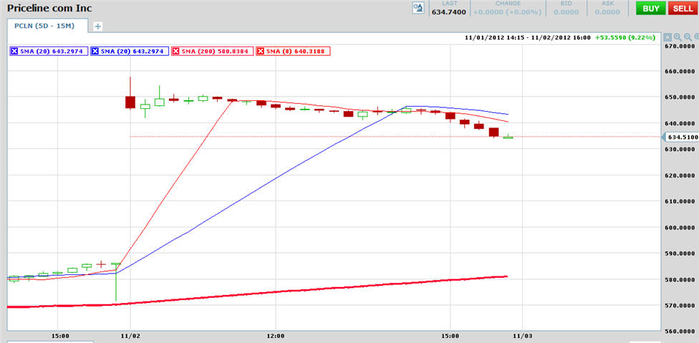The height and width of the screenshot is (343, 699).
Task: Click the 660.0000 price axis label
Action: pyautogui.click(x=680, y=72)
